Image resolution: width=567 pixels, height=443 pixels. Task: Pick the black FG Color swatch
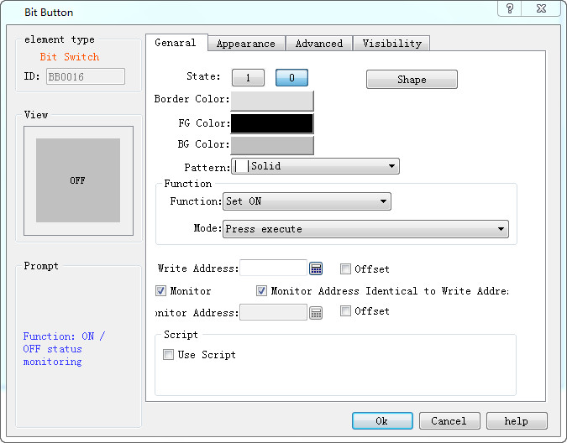pyautogui.click(x=271, y=123)
